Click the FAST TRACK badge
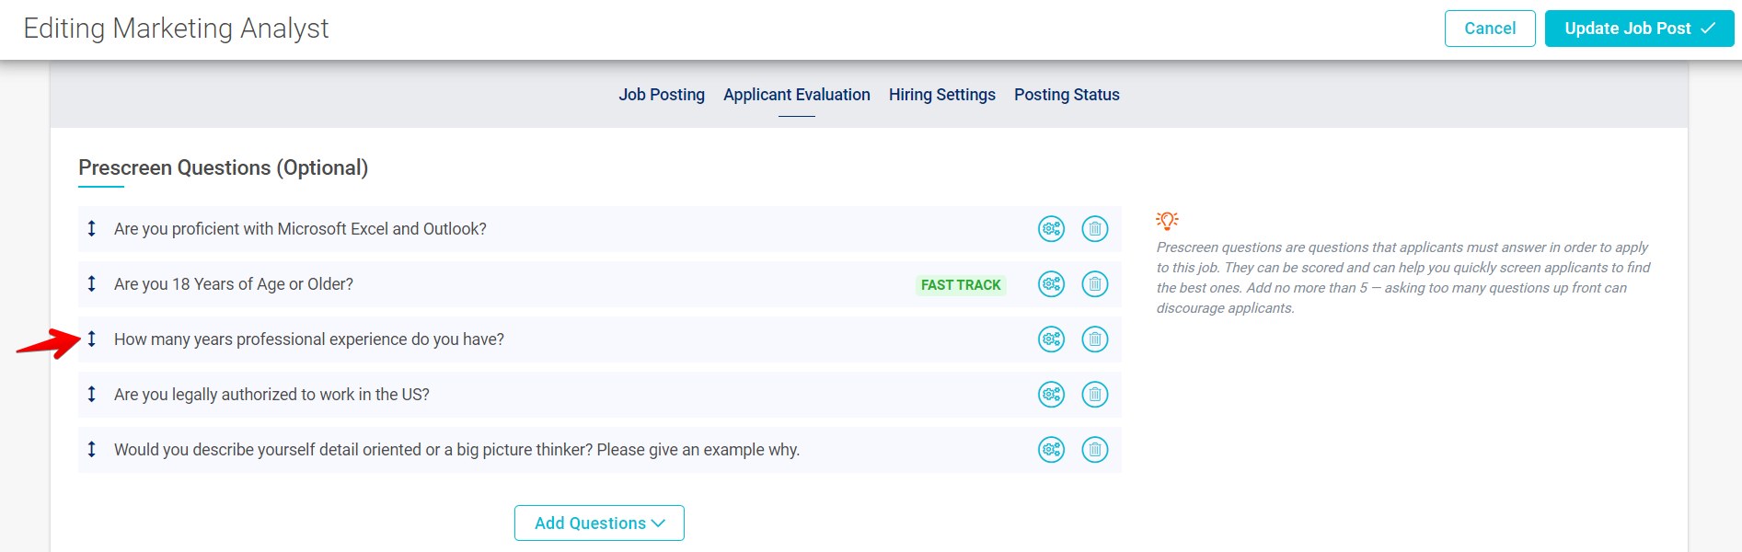This screenshot has height=552, width=1742. coord(960,285)
